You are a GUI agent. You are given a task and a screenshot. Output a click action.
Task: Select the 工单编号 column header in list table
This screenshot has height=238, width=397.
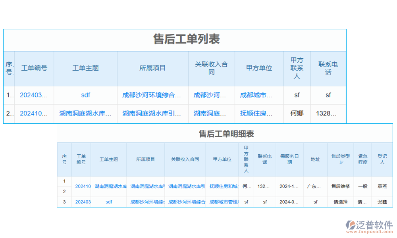click(34, 68)
